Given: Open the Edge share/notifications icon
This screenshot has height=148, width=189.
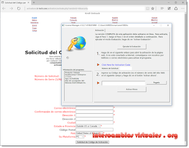Looking at the screenshot, I should (176, 8).
